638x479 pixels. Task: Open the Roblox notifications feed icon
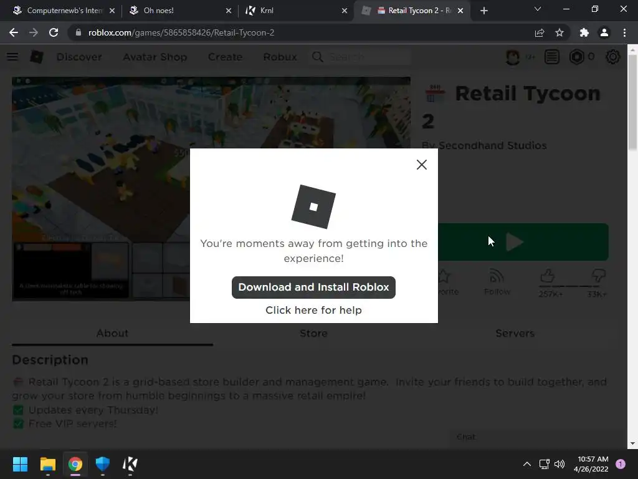pos(552,57)
